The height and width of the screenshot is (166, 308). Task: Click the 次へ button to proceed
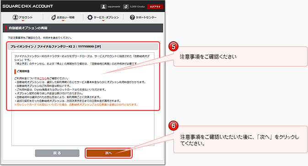coord(108,153)
